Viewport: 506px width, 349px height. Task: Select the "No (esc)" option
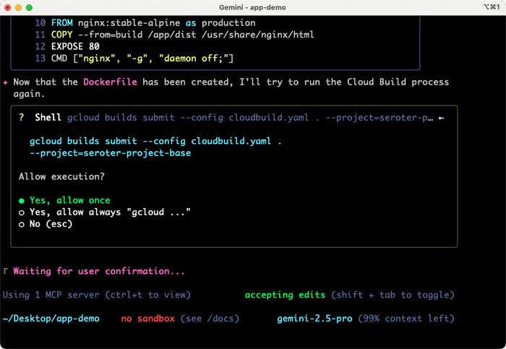coord(51,224)
